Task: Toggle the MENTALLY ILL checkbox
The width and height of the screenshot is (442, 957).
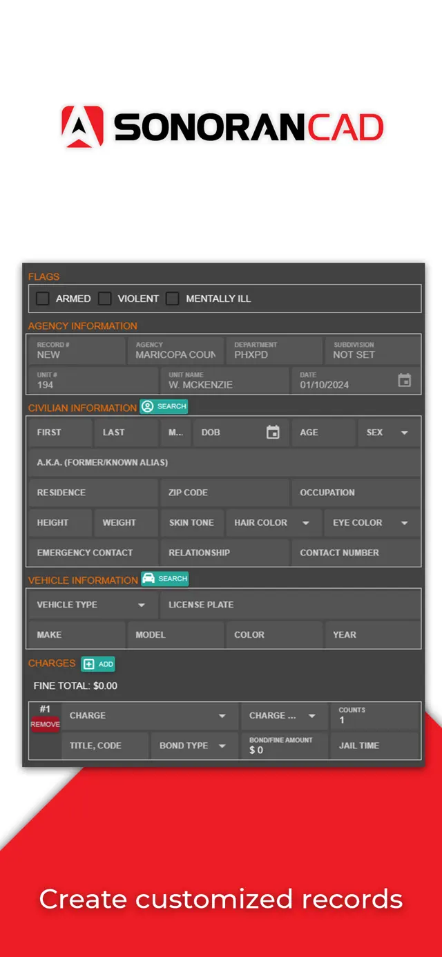Action: click(172, 299)
